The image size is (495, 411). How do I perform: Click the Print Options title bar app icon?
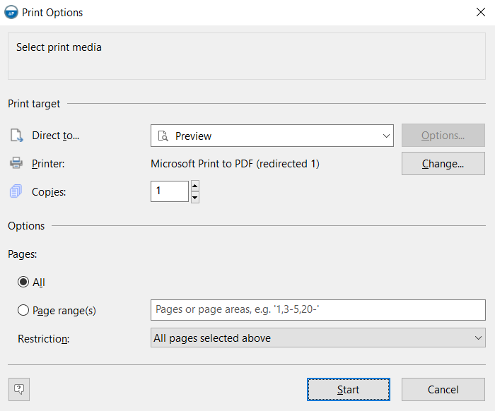11,13
